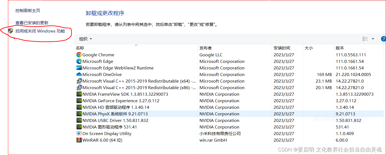Click the Visual C++ x86 installer icon
This screenshot has width=386, height=155.
click(79, 87)
